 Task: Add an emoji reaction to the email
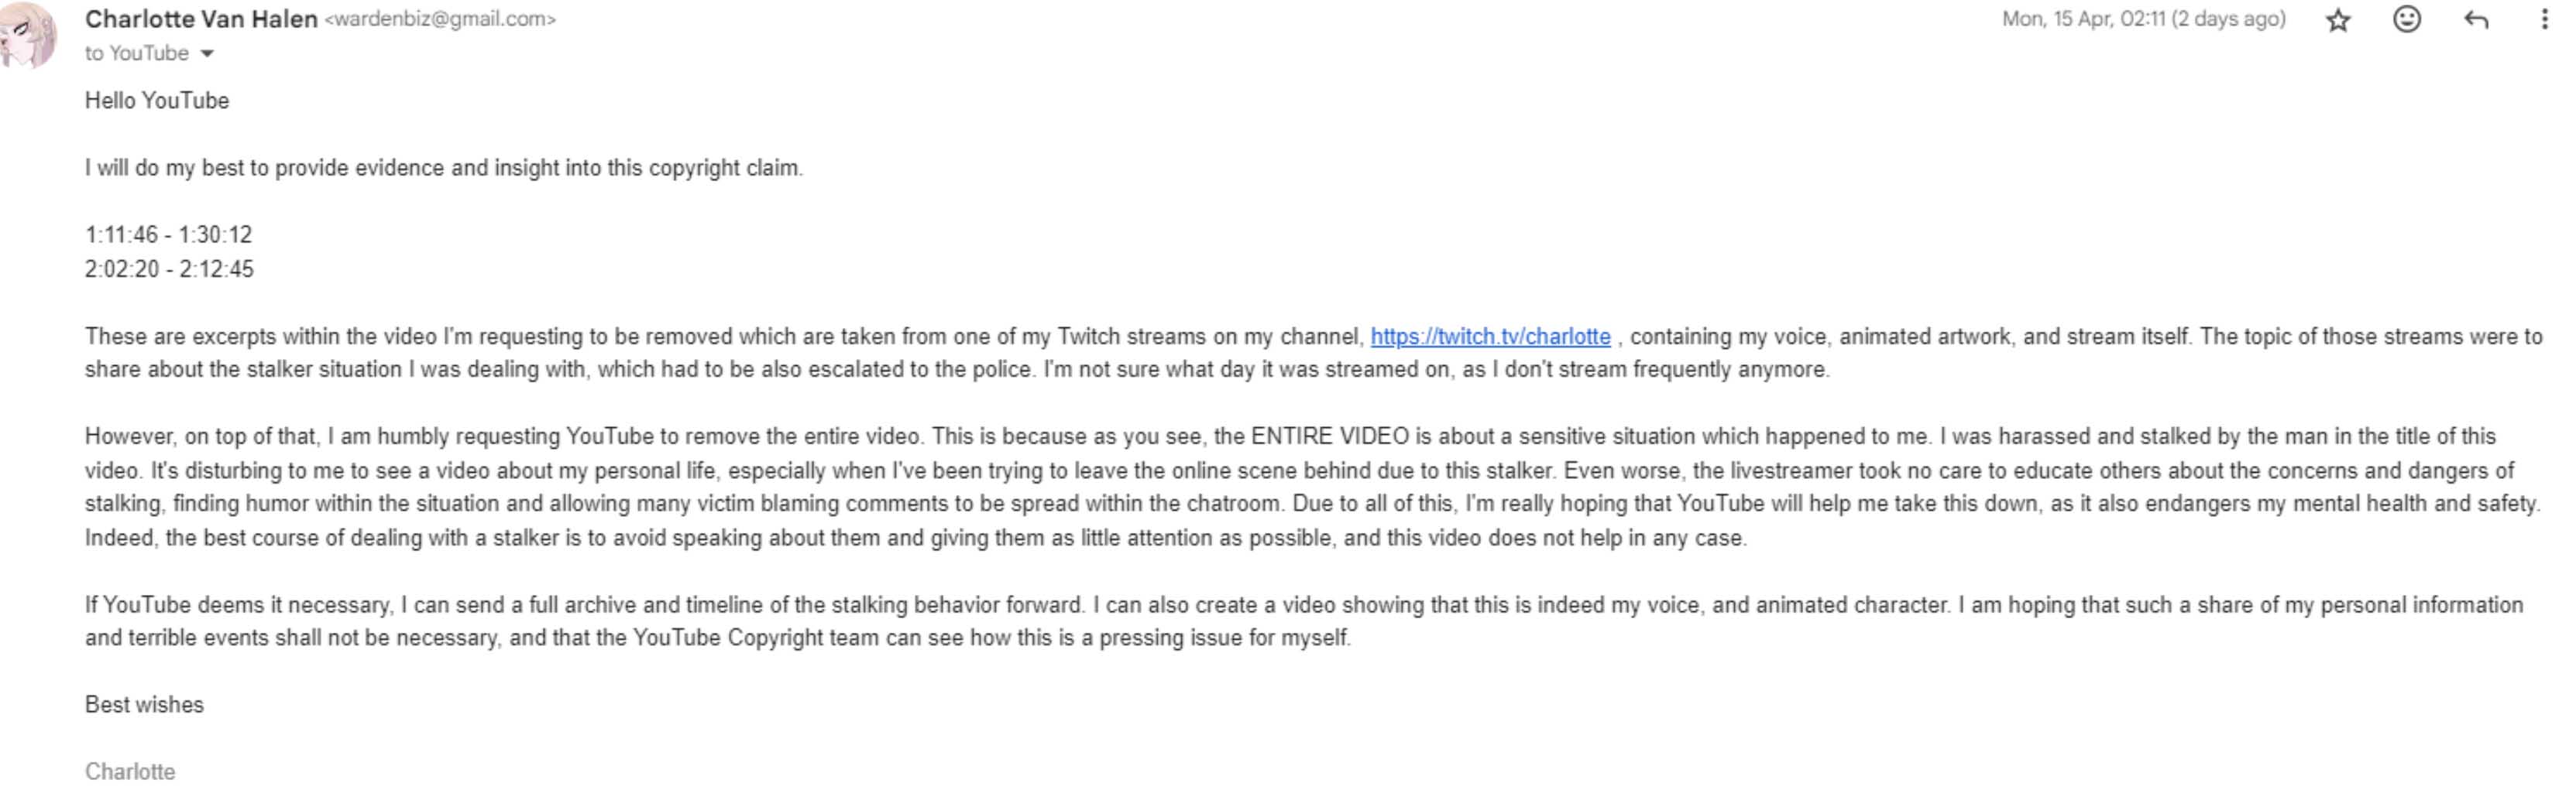[2406, 19]
